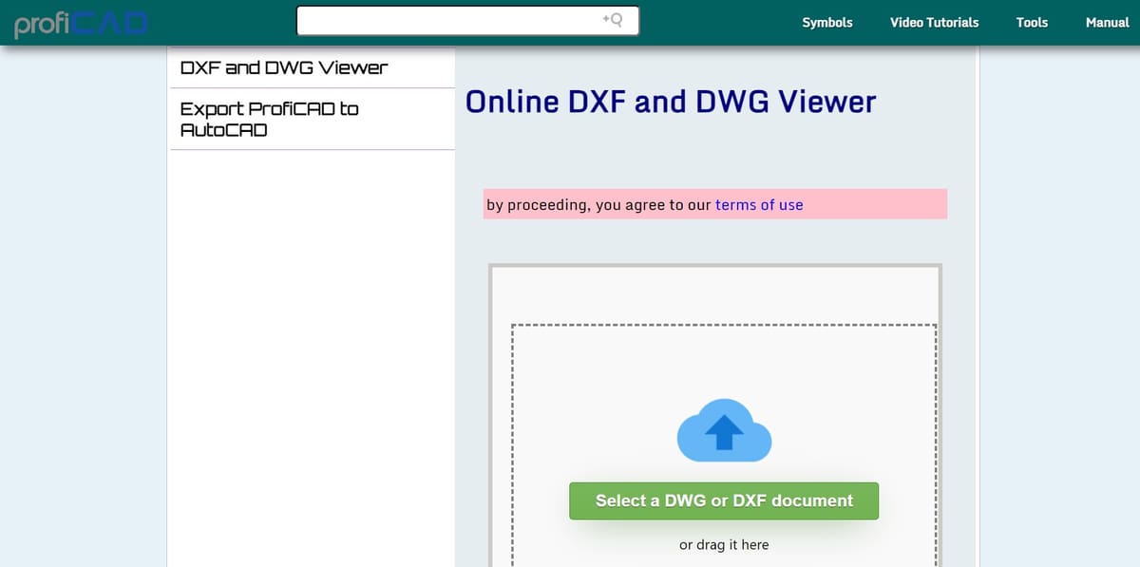Focus the top search input field
This screenshot has width=1140, height=567.
pos(467,21)
